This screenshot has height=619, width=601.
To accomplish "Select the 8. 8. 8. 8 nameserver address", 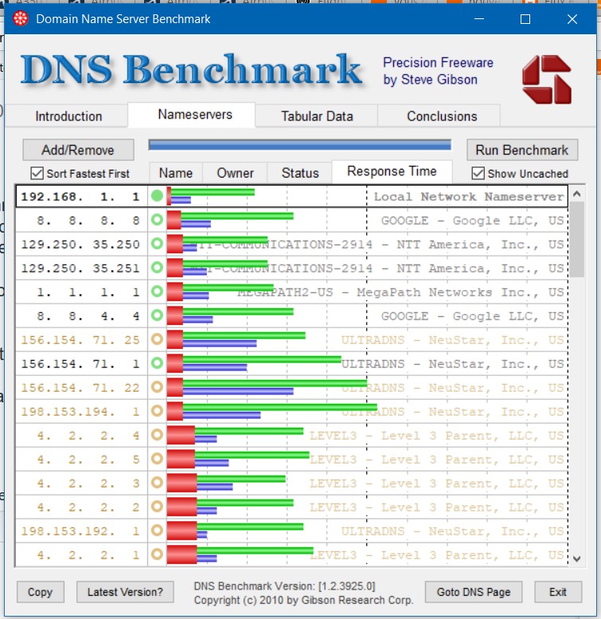I will 88,221.
